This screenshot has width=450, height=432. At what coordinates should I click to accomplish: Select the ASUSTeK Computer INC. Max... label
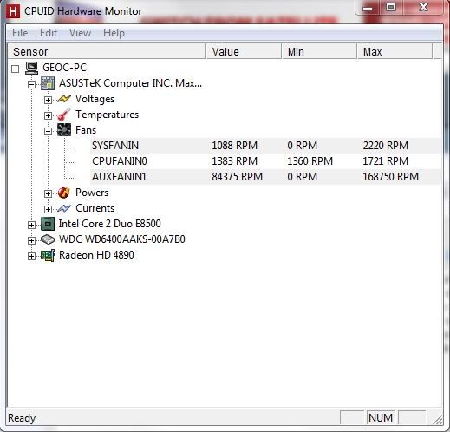pyautogui.click(x=130, y=83)
